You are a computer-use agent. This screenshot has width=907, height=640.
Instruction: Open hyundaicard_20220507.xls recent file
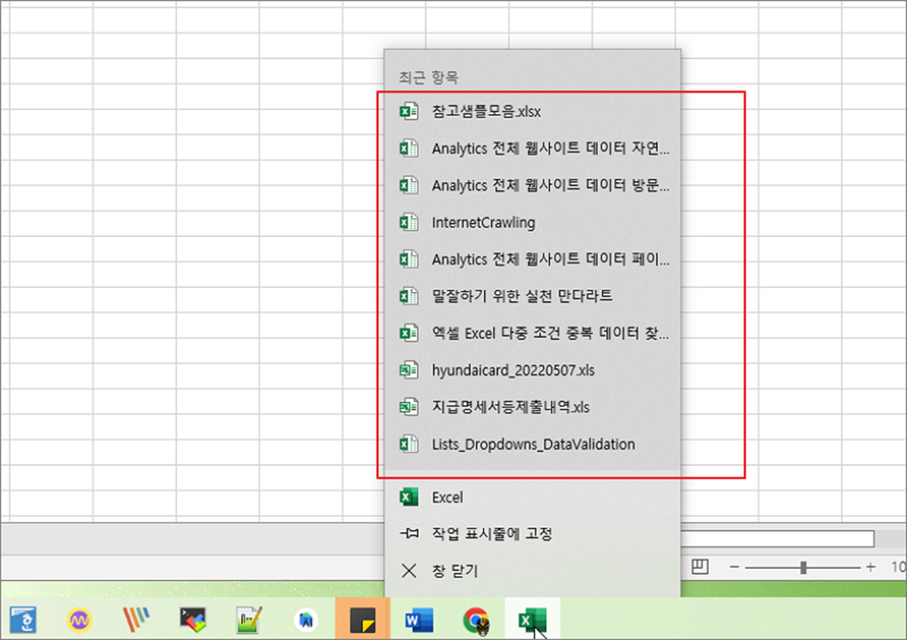point(532,370)
